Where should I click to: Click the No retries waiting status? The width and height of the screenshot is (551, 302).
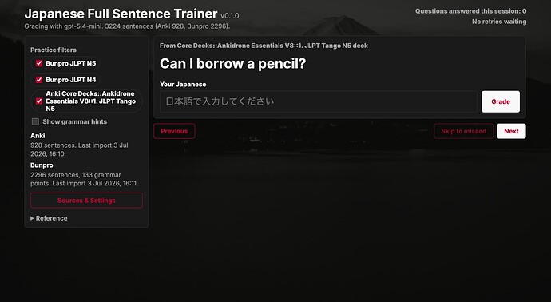coord(499,22)
